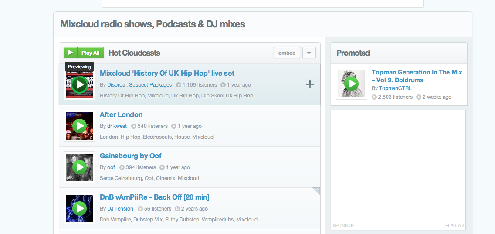Click the London tag under After London
495x234 pixels.
108,137
